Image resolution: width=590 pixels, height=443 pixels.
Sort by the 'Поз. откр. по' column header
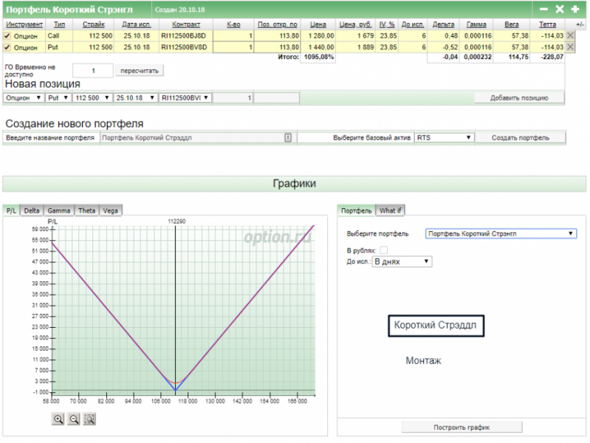(278, 24)
